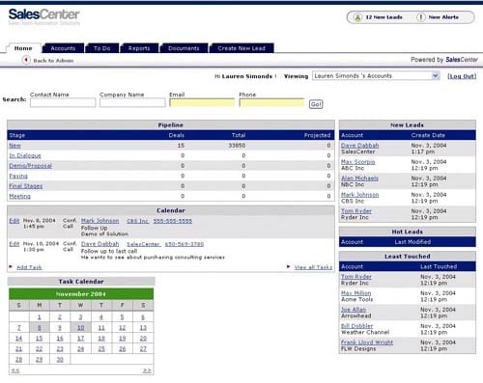Click the New Alerts link

click(x=443, y=17)
